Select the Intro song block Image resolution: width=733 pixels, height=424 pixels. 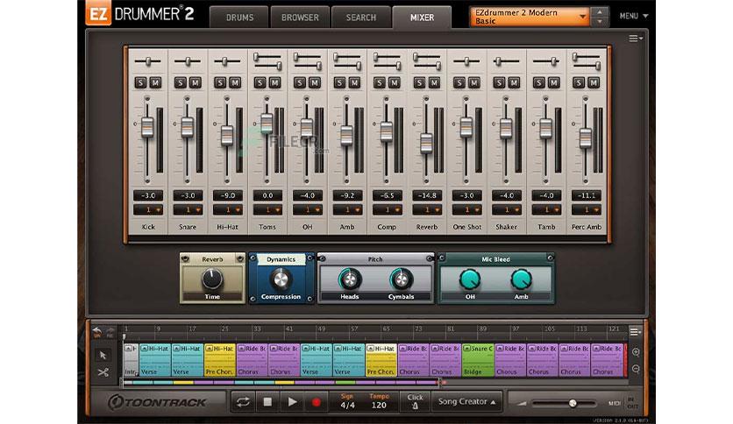tap(131, 360)
